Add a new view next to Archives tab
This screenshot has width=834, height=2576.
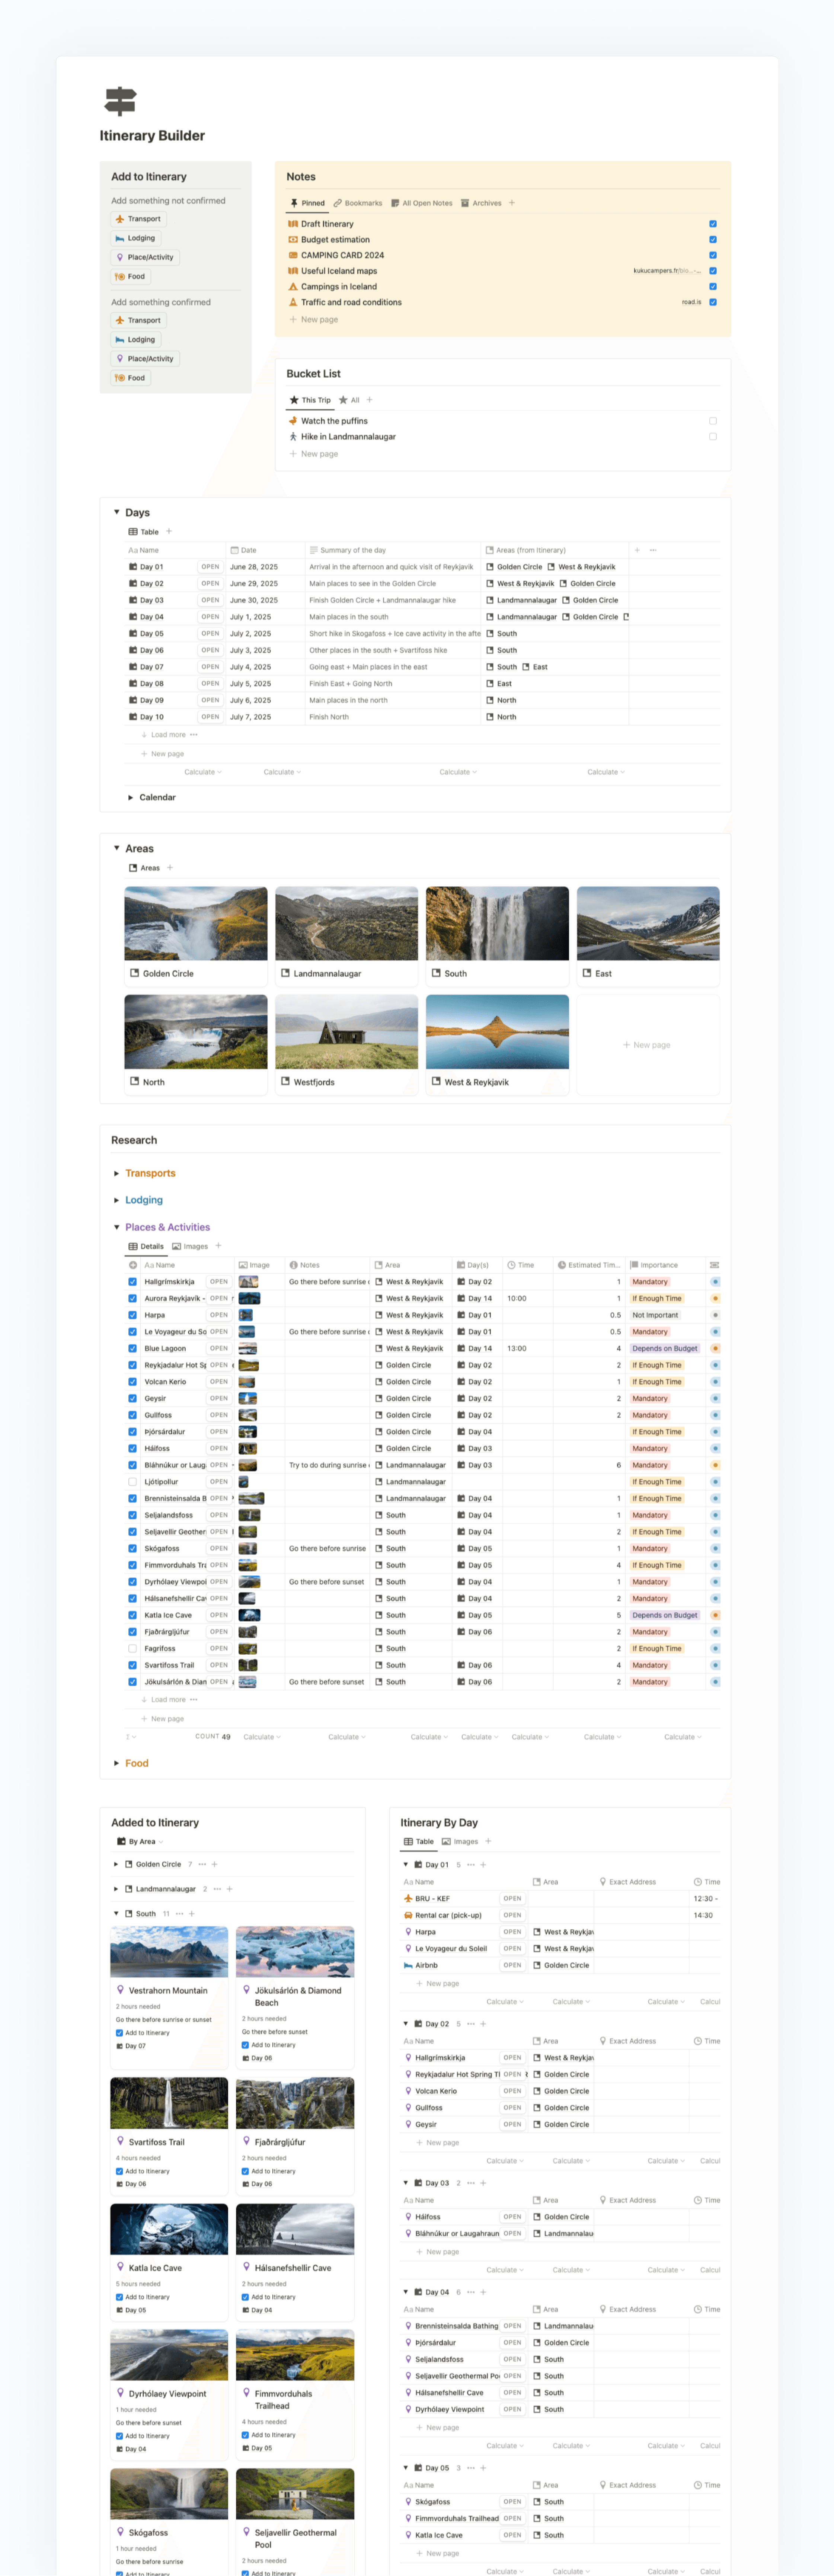[x=512, y=203]
